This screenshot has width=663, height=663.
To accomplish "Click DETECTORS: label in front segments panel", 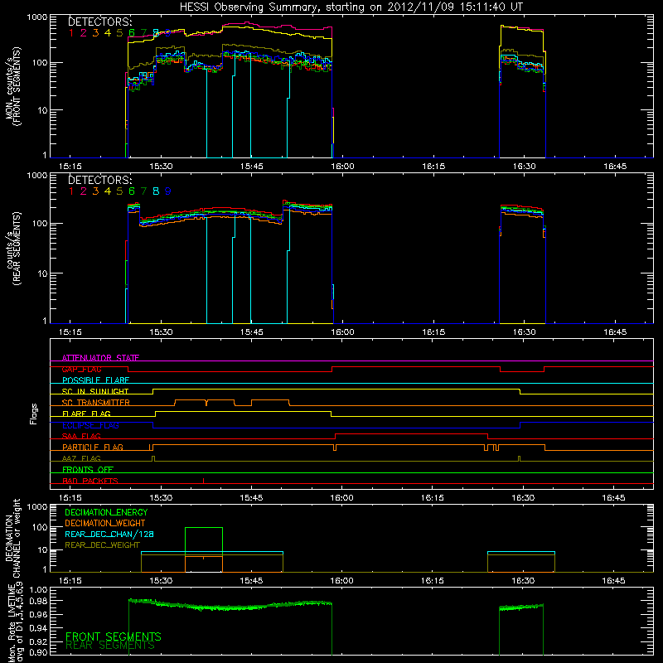I will tap(99, 22).
